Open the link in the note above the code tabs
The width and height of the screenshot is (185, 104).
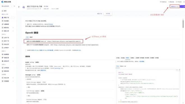point(142,62)
